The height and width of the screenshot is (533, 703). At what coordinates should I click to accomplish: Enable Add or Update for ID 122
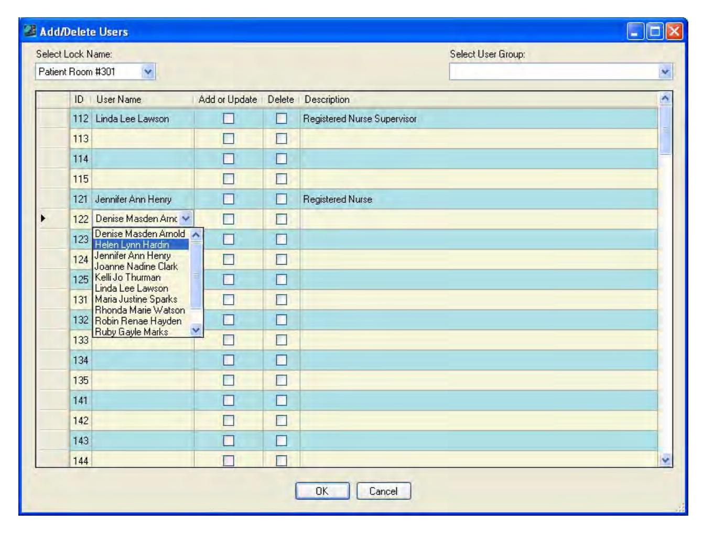click(x=229, y=219)
